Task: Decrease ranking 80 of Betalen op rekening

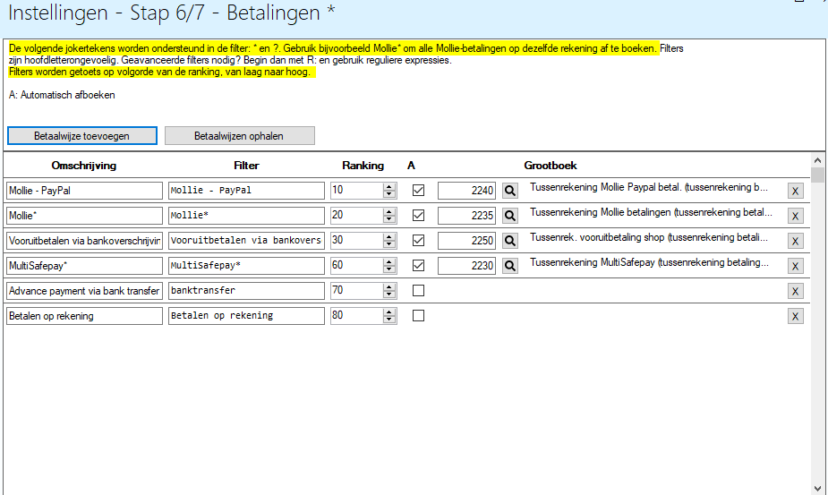Action: pos(389,319)
